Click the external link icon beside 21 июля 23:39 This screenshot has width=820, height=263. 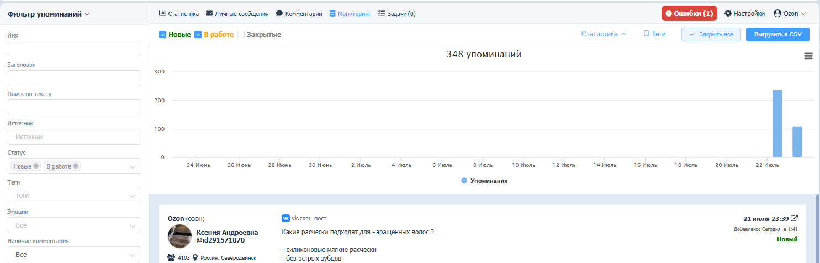tap(794, 218)
